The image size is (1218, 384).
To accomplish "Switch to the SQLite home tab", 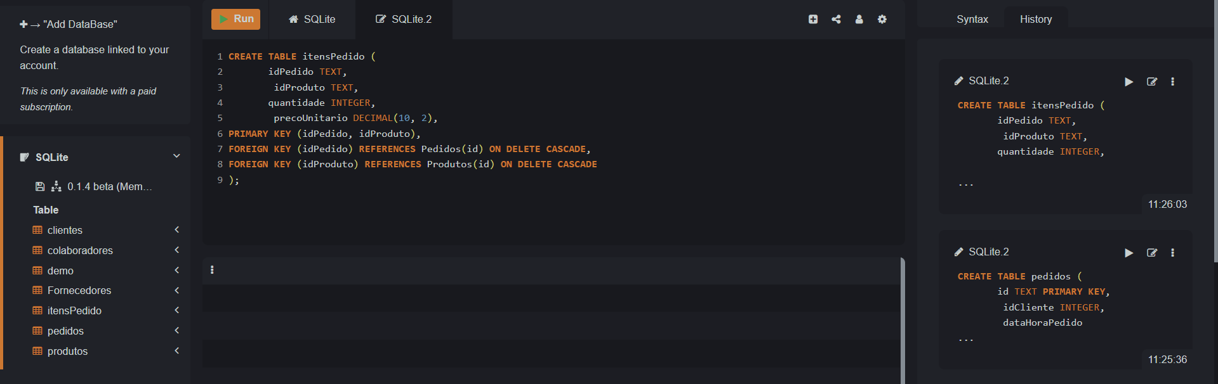I will 312,19.
